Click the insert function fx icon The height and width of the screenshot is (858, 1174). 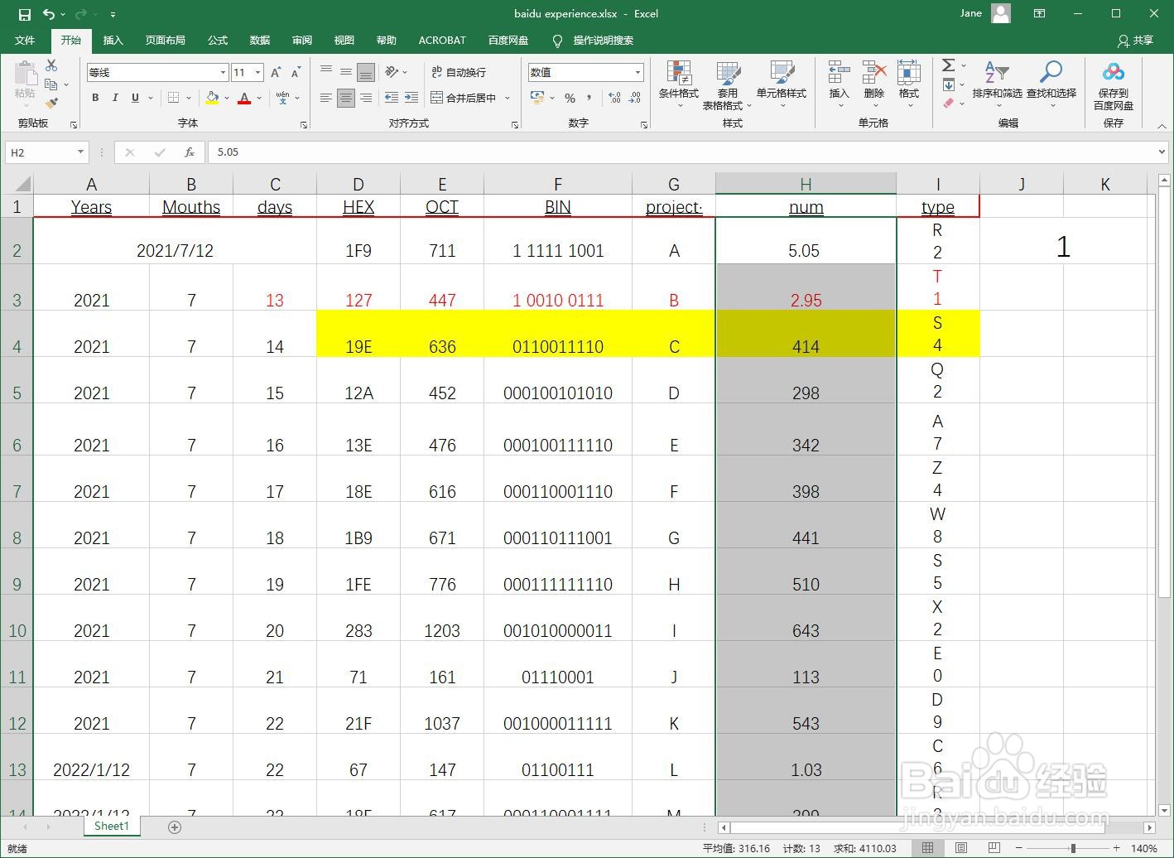[190, 152]
